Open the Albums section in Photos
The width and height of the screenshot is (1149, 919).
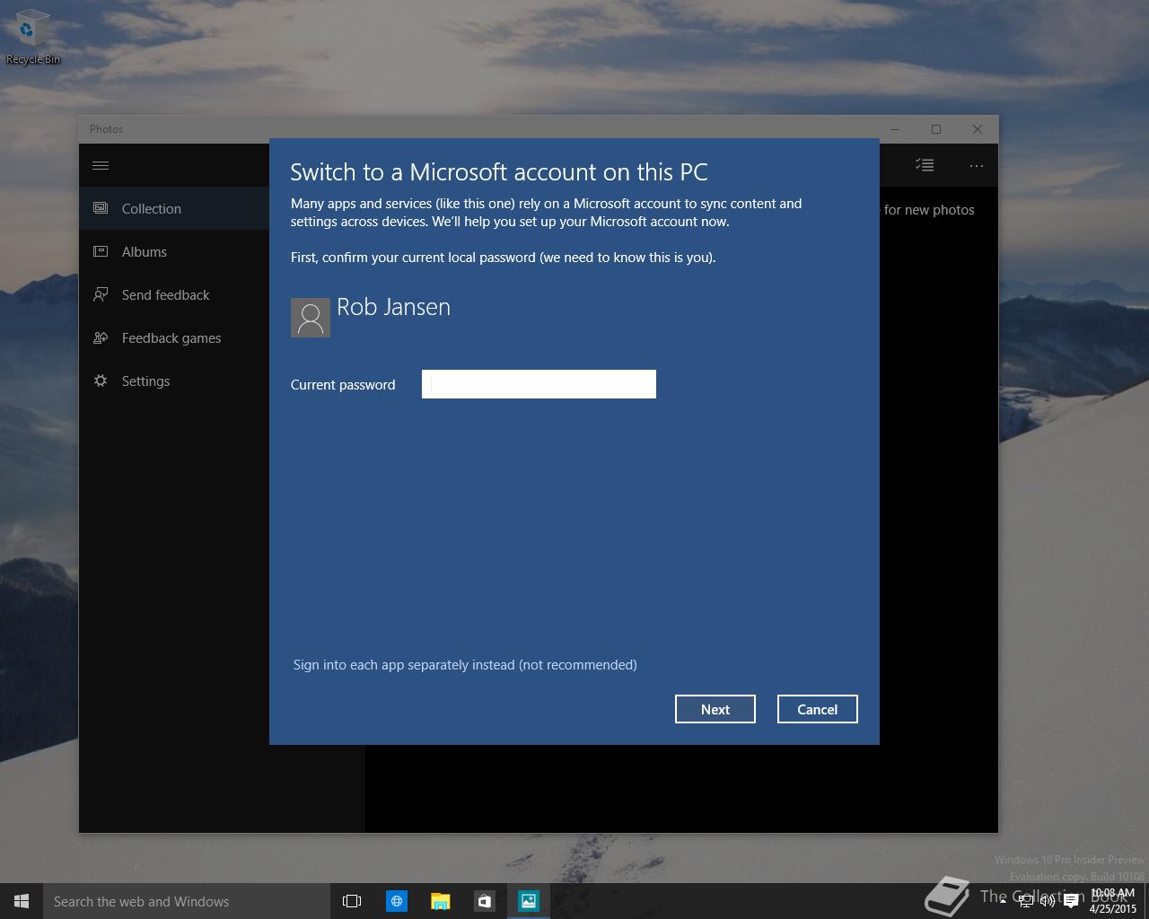174,251
